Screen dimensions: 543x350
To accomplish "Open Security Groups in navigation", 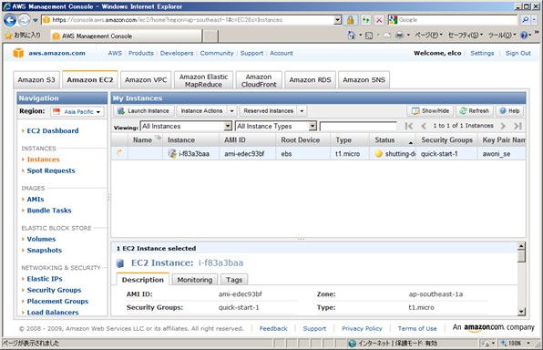I will [x=54, y=290].
